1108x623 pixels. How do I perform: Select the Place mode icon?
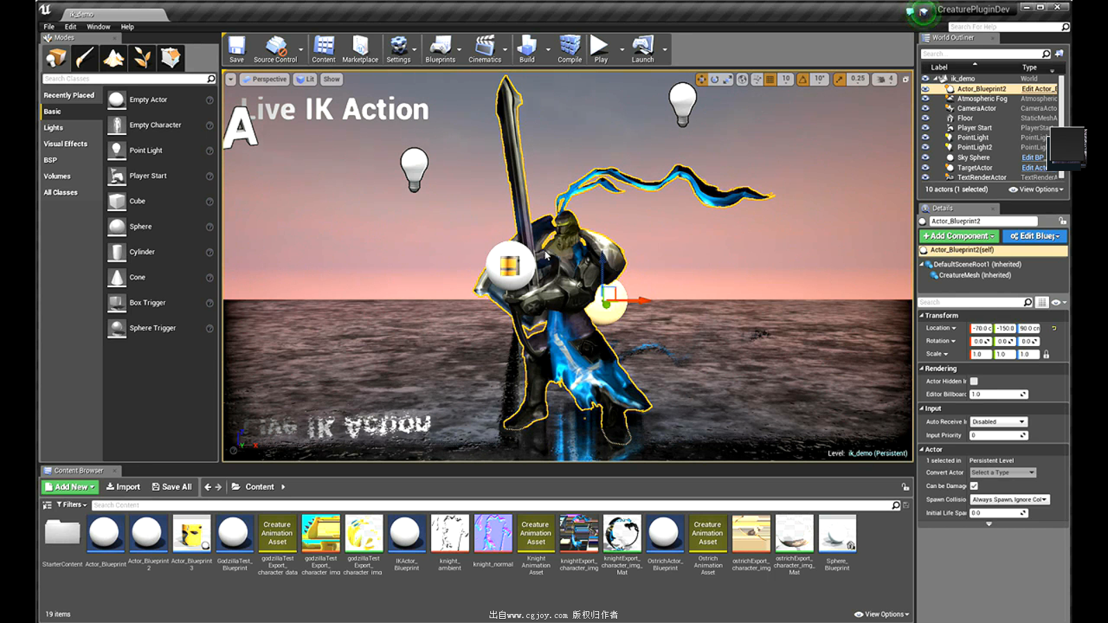(57, 57)
